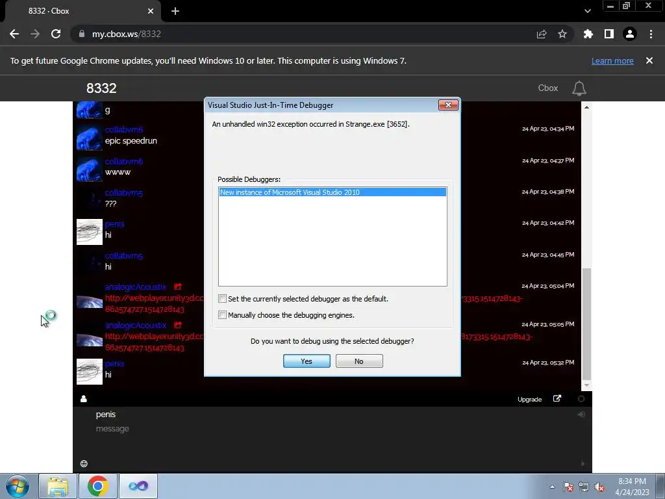Screen dimensions: 665x499
Task: Enable 'Set the currently selected debugger as the default'
Action: pos(222,299)
